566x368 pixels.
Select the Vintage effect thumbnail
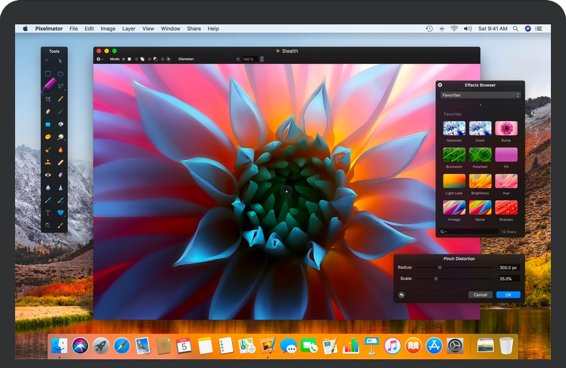tap(453, 208)
